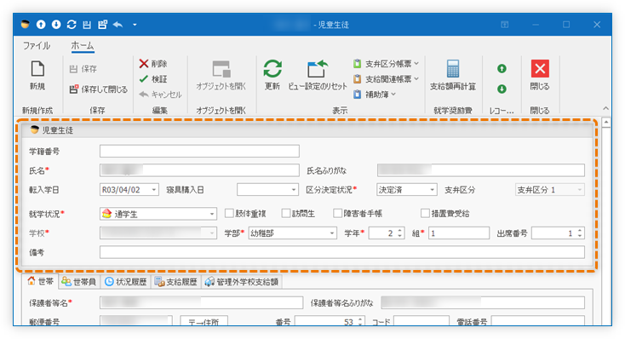Open the 支弁区分 dropdown

(580, 190)
